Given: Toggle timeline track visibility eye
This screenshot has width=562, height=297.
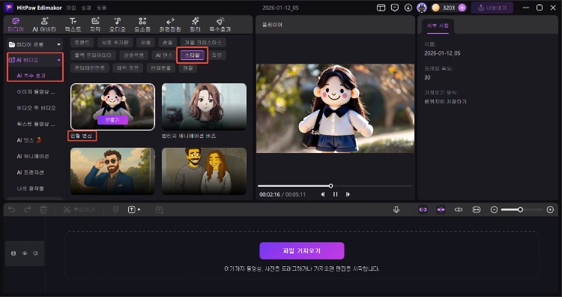Looking at the screenshot, I should (25, 253).
